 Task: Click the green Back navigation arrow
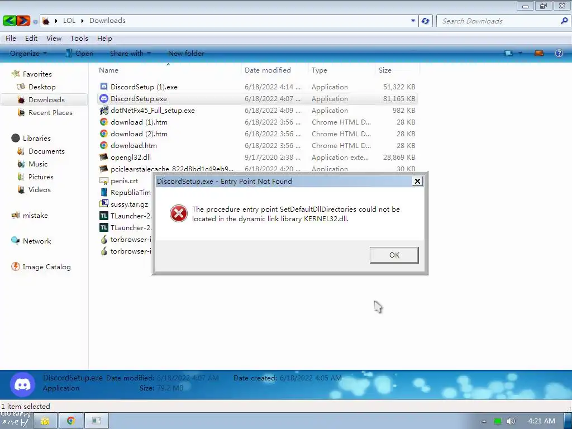tap(9, 21)
